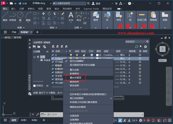
Task: Click the layer states manager icon
Action: click(44, 47)
